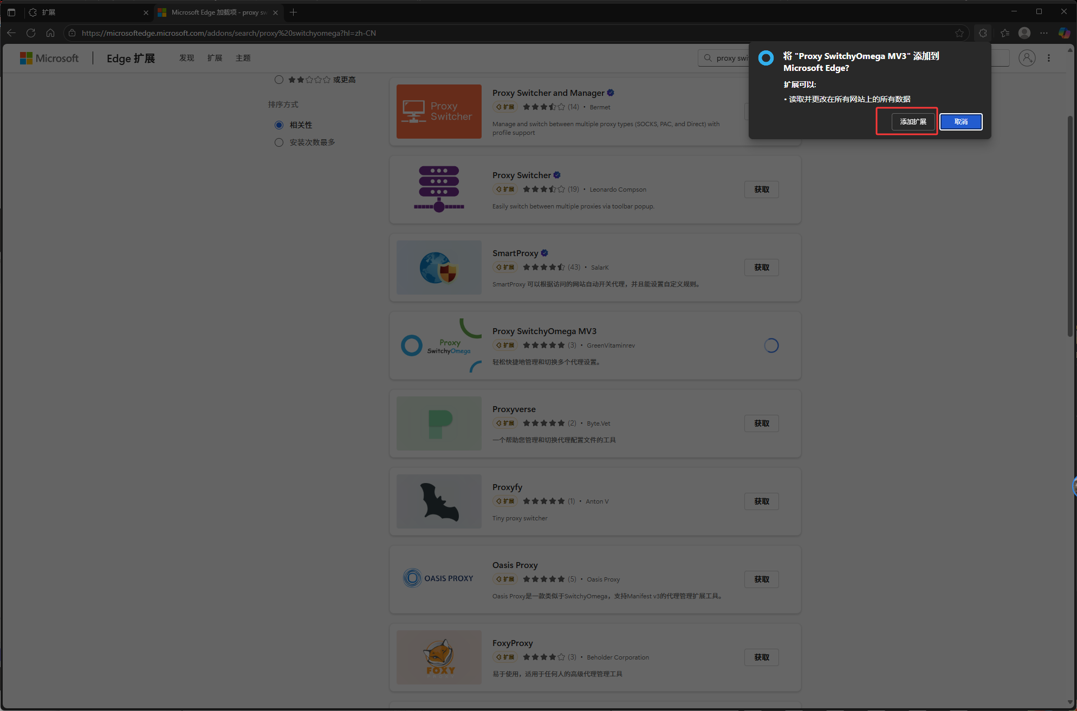
Task: Open the extensions puzzle icon in toolbar
Action: [983, 33]
